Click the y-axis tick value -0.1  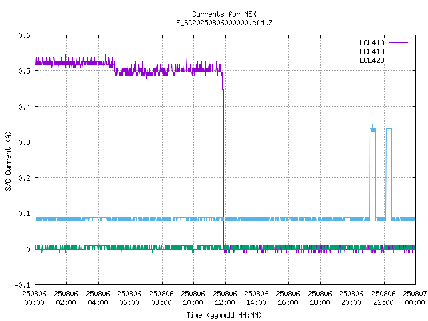pyautogui.click(x=22, y=285)
